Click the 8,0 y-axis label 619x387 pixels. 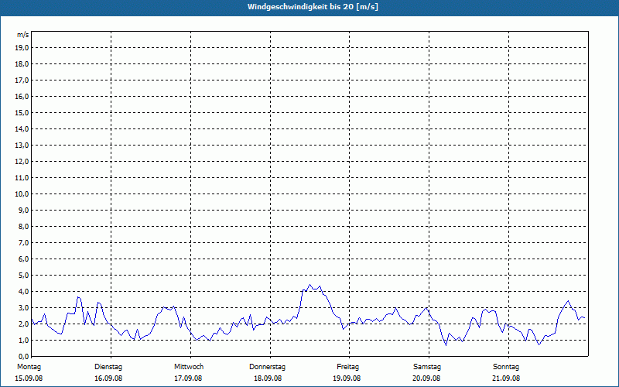coord(24,226)
